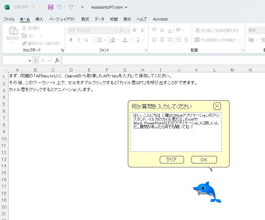Toggle Bold formatting

tap(71, 40)
